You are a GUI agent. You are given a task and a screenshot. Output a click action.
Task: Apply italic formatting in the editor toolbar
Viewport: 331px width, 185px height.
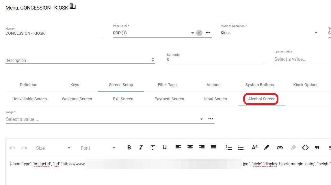click(141, 148)
